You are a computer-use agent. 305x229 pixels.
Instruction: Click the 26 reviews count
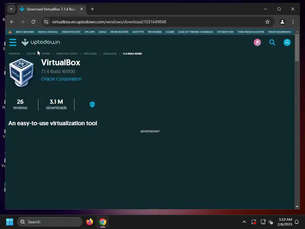[20, 105]
